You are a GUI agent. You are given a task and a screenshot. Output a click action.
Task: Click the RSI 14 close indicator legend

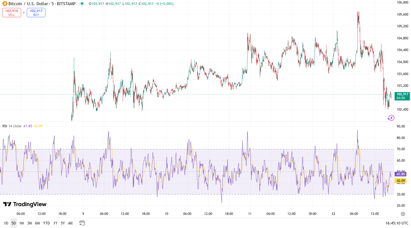coord(12,126)
